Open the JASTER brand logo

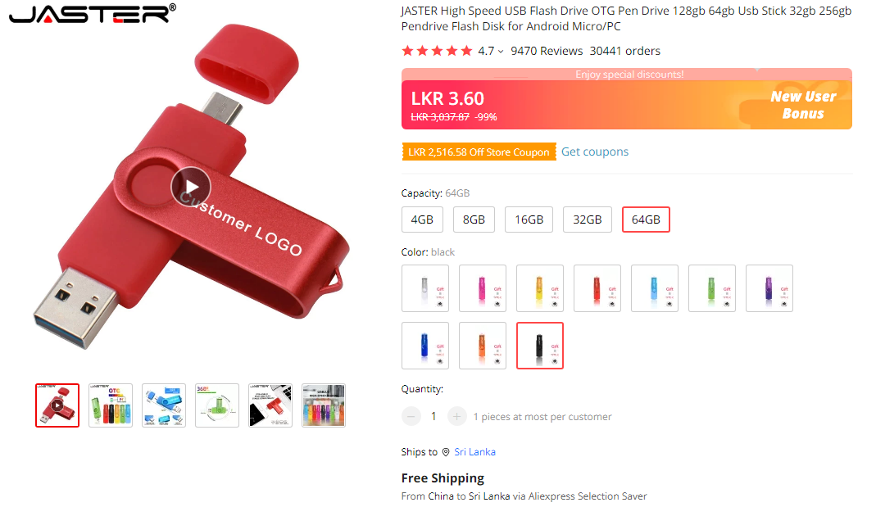pos(92,13)
